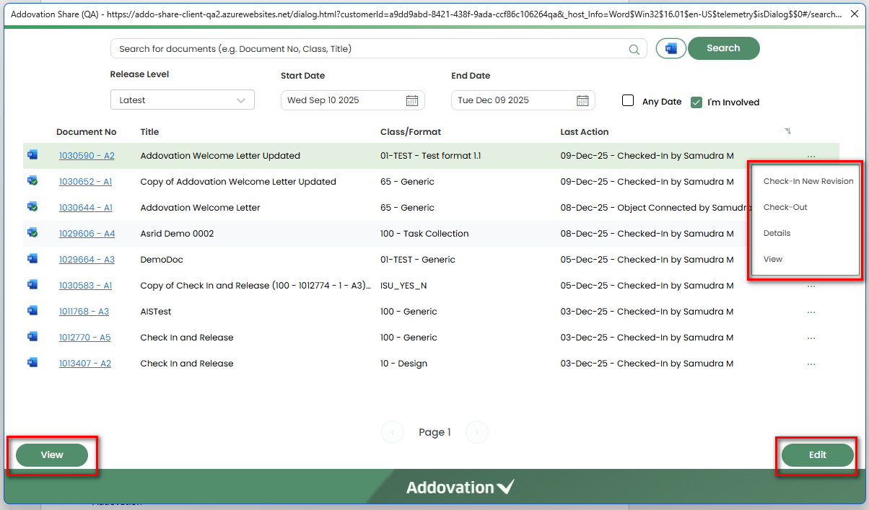The image size is (869, 510).
Task: Open three-dot menu for AISTest row
Action: point(811,312)
